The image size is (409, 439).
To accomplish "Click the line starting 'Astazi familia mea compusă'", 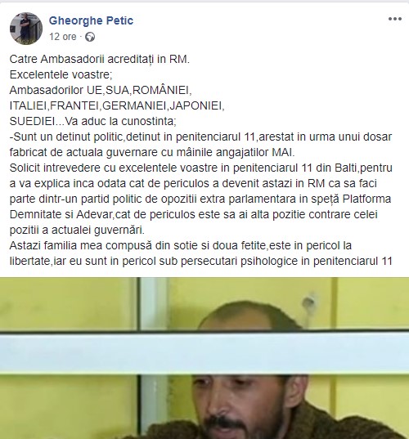I will point(181,245).
